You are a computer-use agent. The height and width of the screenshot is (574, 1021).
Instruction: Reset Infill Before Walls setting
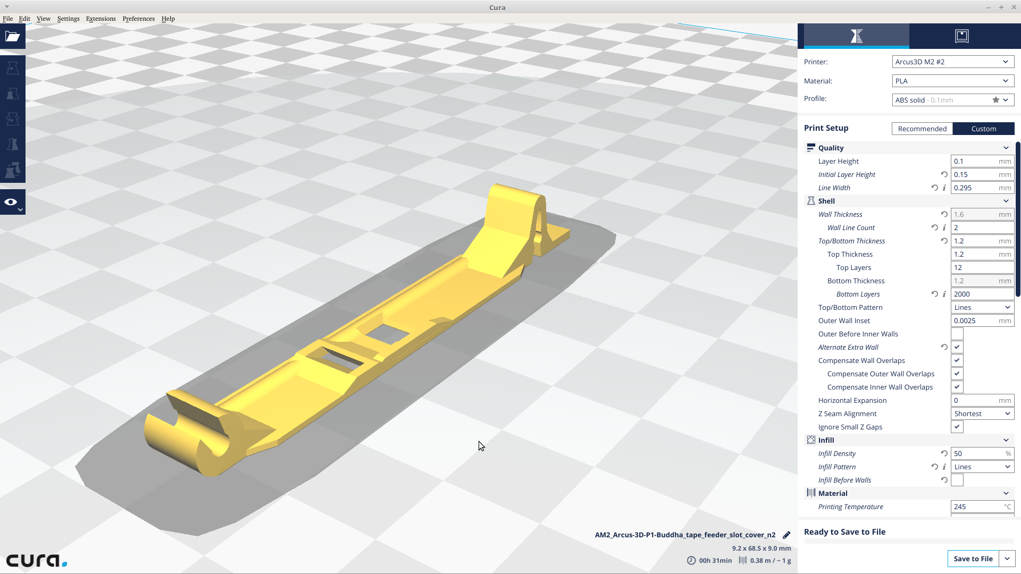944,480
